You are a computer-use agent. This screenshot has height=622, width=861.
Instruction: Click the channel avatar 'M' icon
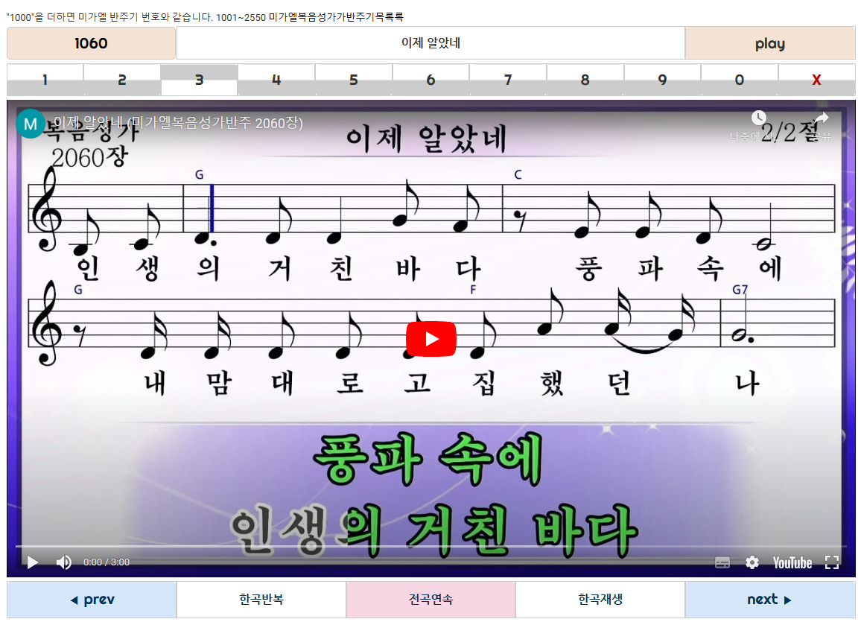click(x=30, y=124)
